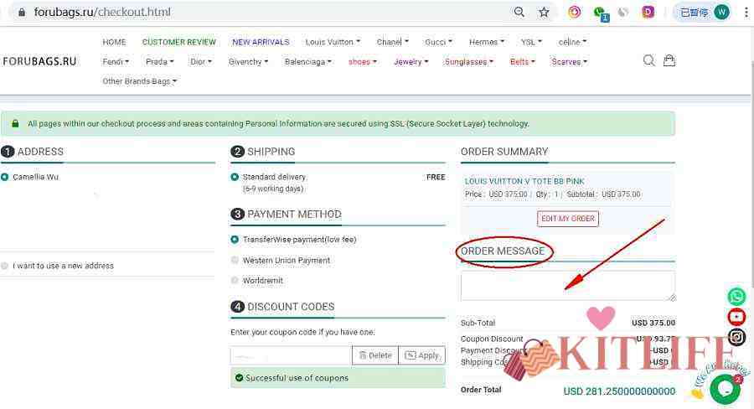Click the page vertical scrollbar
Image resolution: width=754 pixels, height=409 pixels.
click(751, 176)
